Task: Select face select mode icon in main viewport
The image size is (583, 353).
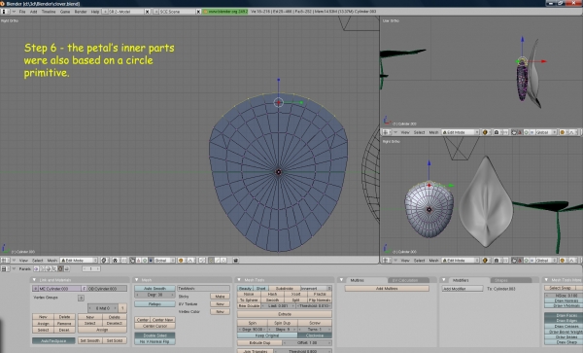Action: [223, 261]
